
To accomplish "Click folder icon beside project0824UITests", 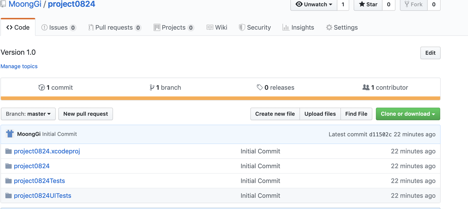I will coord(8,195).
